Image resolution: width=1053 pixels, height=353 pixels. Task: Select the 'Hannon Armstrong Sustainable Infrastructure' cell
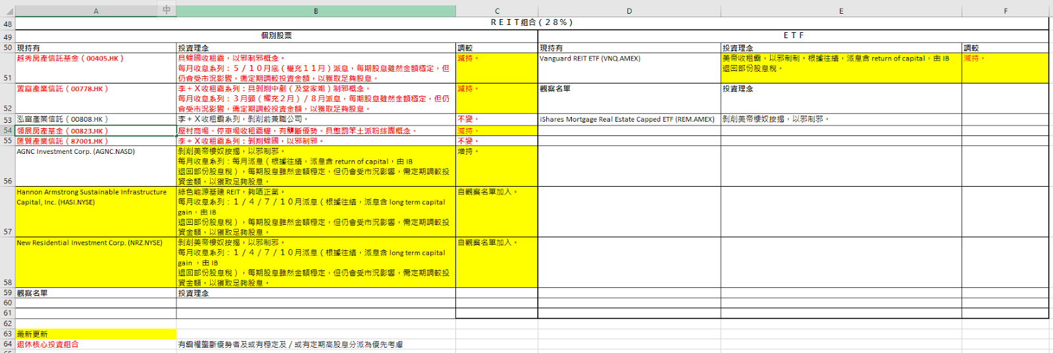coord(95,212)
